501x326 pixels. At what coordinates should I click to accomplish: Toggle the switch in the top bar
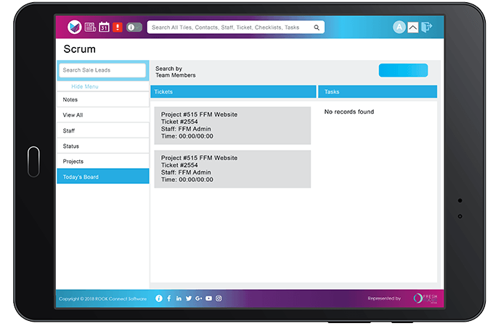pos(134,28)
